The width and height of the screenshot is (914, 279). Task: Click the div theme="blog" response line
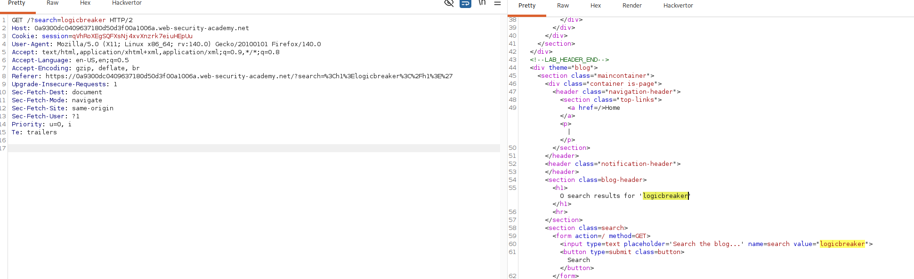point(564,68)
